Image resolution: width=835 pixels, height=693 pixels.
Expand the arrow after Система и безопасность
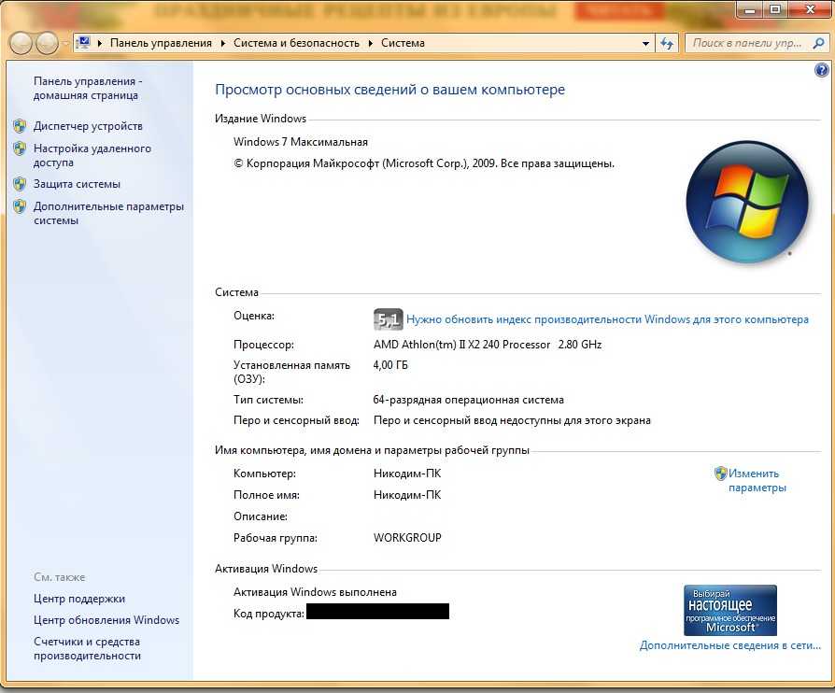[371, 43]
